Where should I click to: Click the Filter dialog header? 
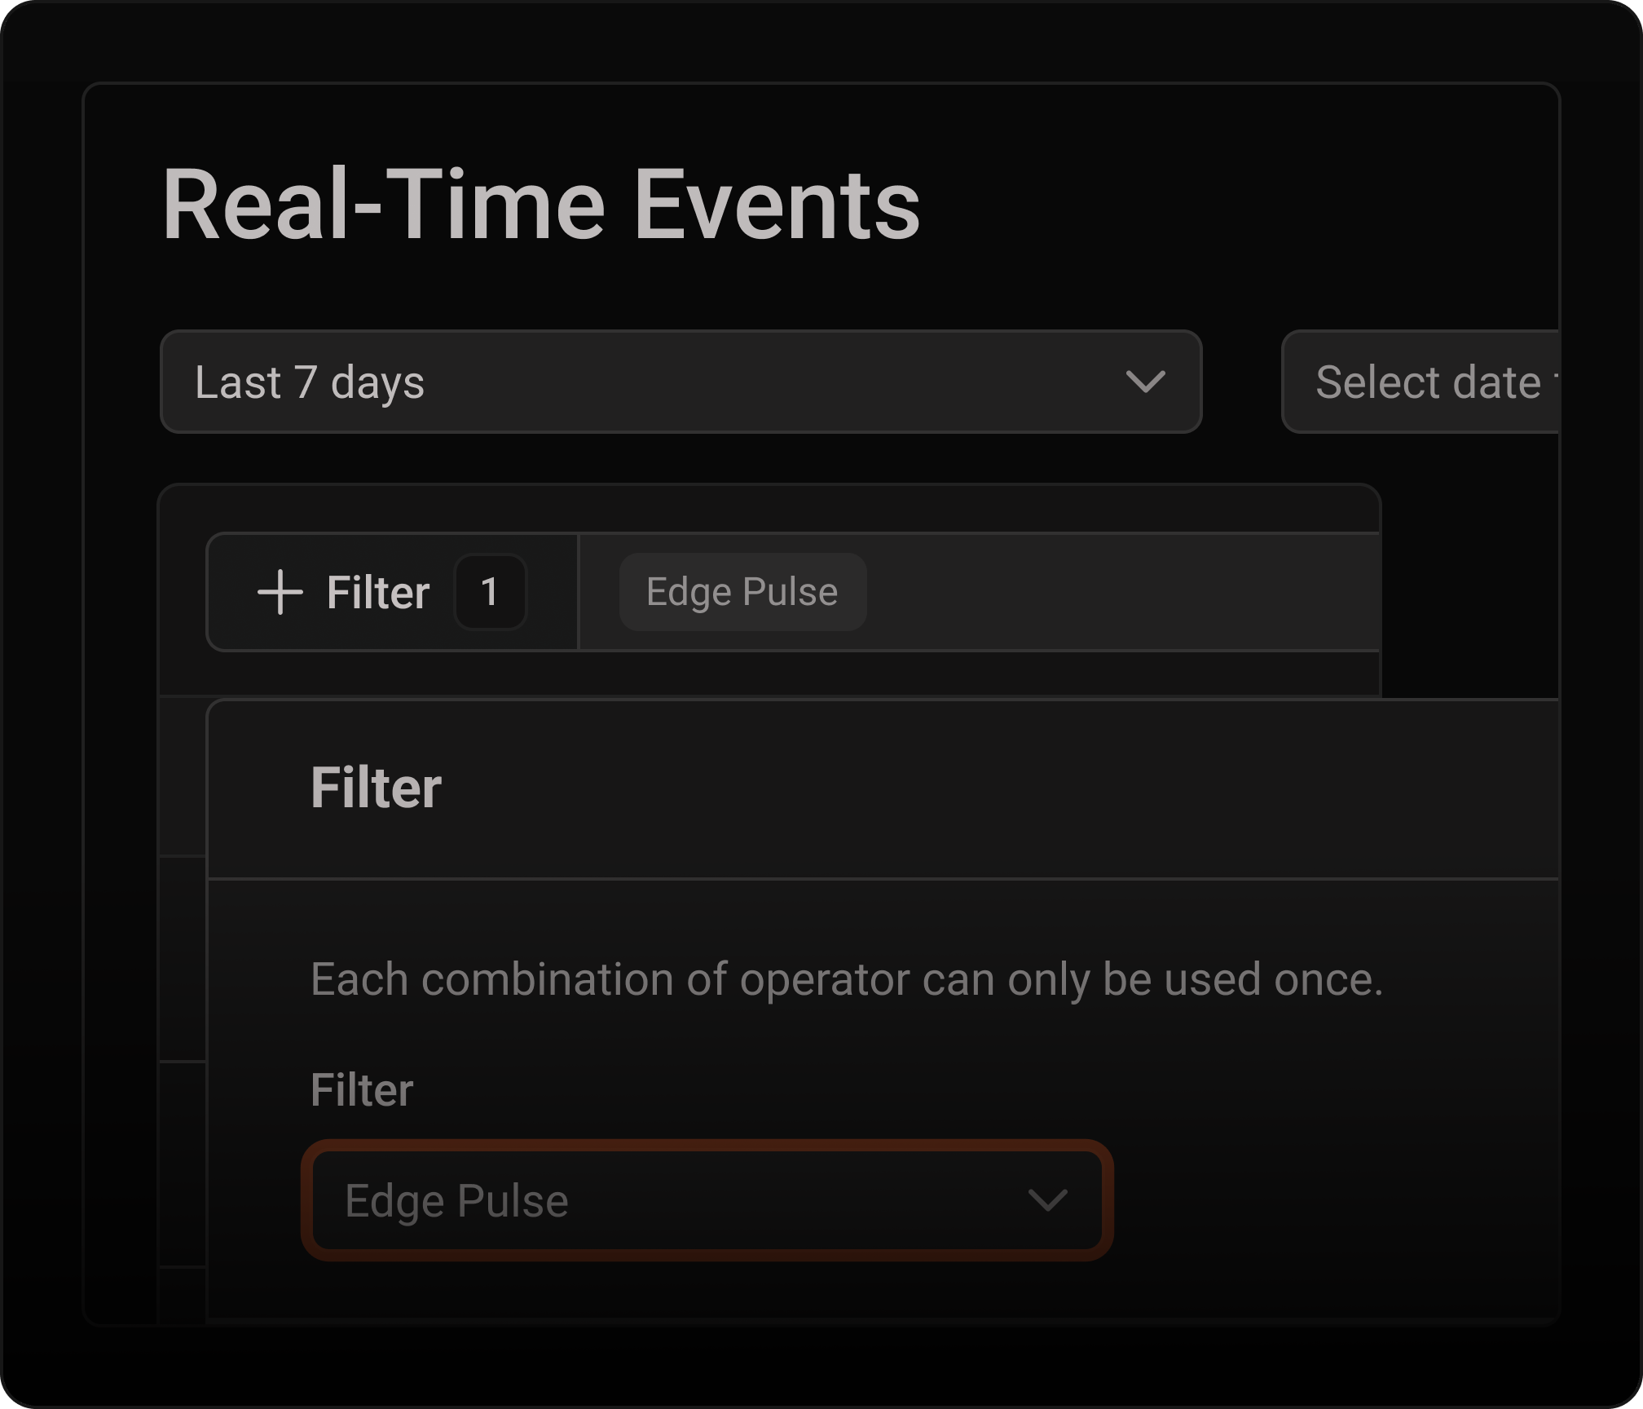pyautogui.click(x=376, y=785)
